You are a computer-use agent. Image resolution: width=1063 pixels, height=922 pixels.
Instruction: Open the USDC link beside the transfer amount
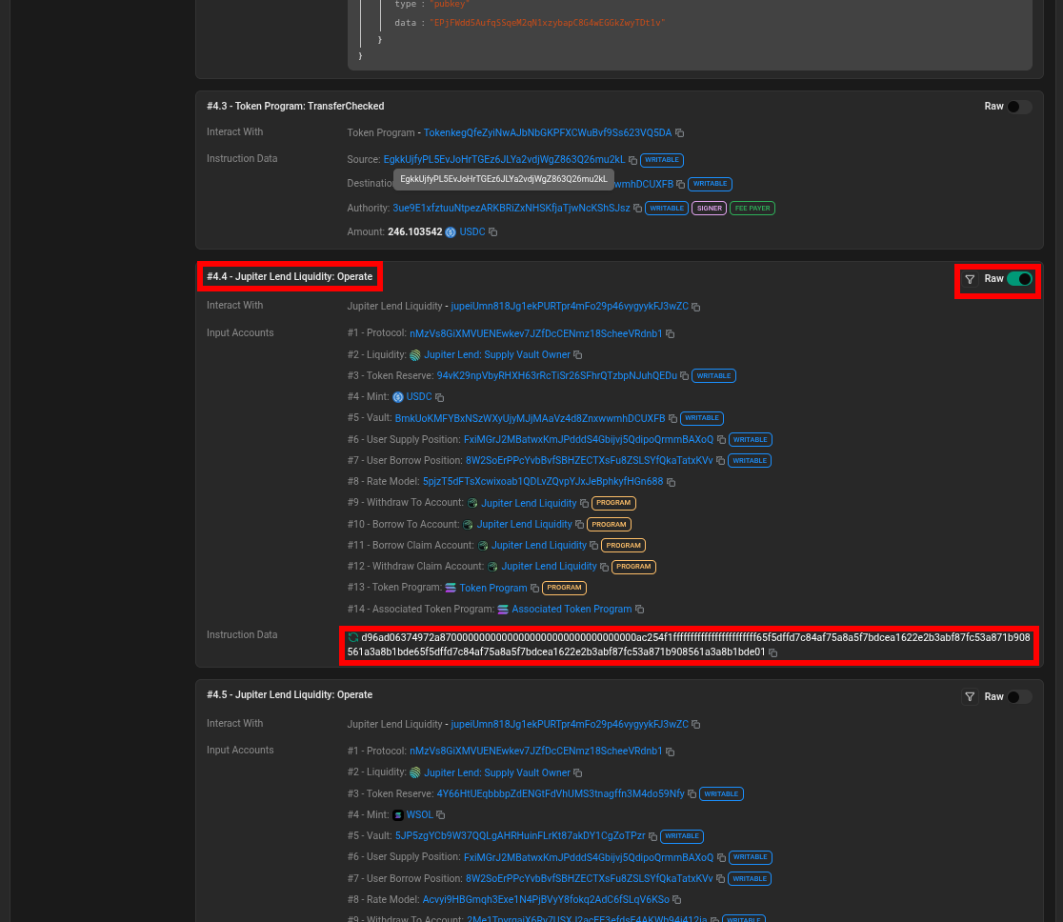[472, 231]
